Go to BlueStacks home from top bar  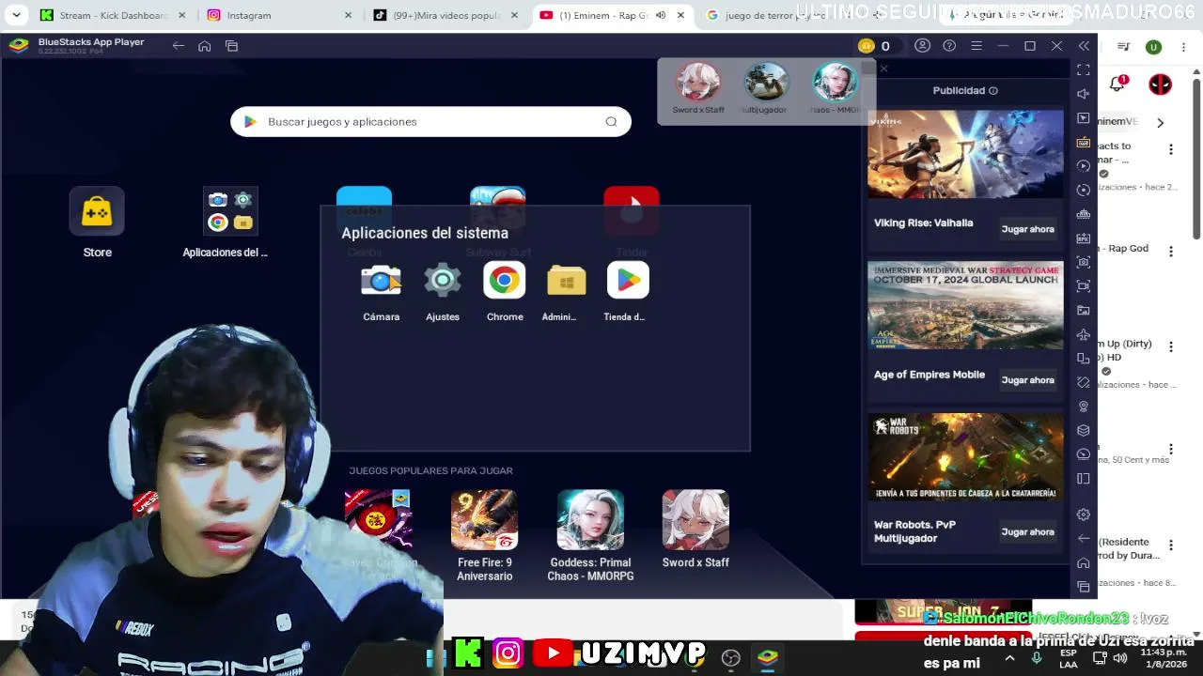204,46
